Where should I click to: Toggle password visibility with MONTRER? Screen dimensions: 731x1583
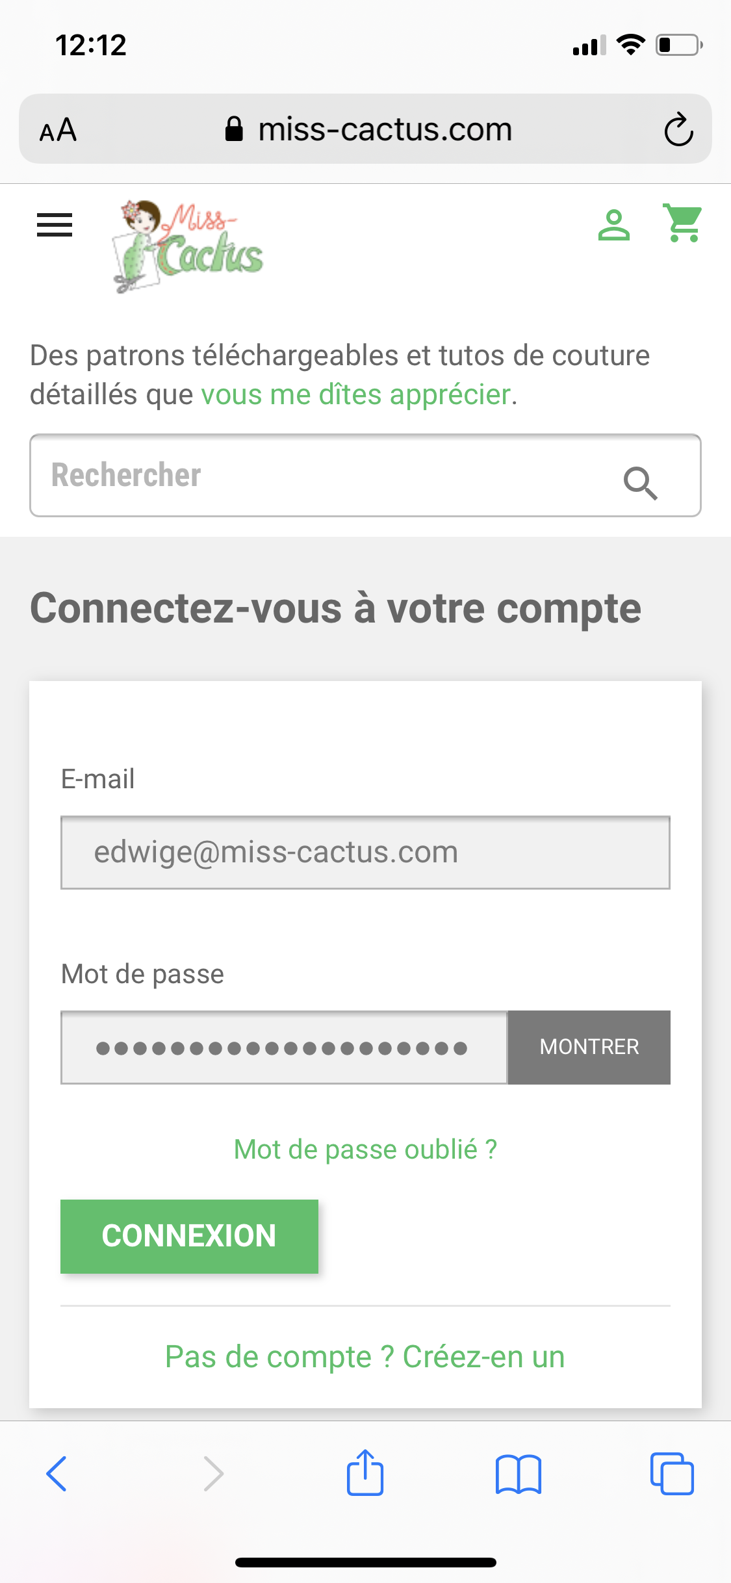[588, 1047]
